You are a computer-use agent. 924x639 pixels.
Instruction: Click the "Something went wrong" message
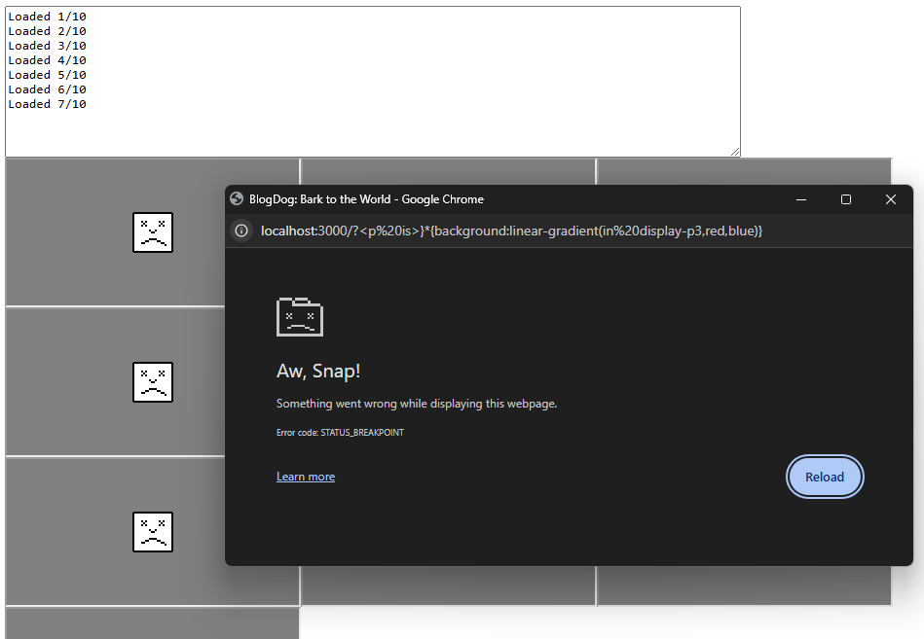point(417,404)
